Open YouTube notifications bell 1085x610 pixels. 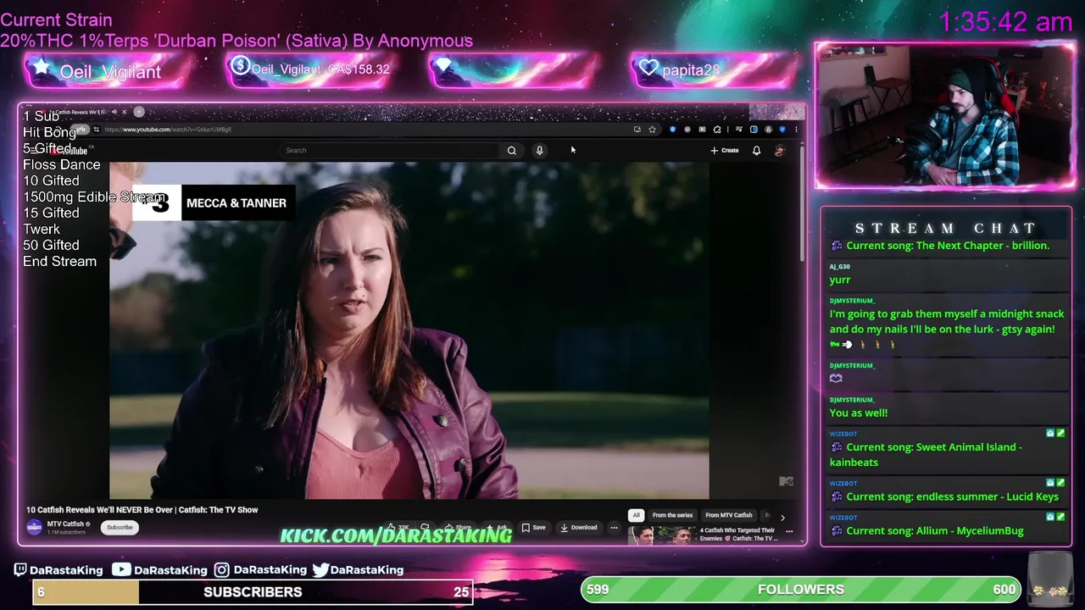pyautogui.click(x=756, y=150)
